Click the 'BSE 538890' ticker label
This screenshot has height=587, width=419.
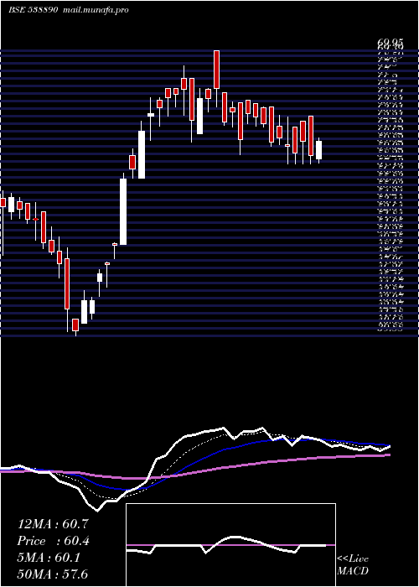33,10
